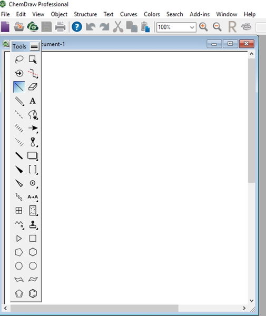
Task: Click the horizontal scrollbar right arrow
Action: pyautogui.click(x=244, y=308)
